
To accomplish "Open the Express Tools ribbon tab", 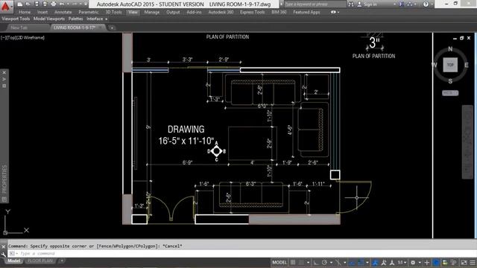I will [252, 12].
